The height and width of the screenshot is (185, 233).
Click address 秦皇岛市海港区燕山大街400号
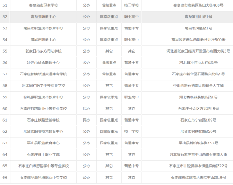point(198,5)
